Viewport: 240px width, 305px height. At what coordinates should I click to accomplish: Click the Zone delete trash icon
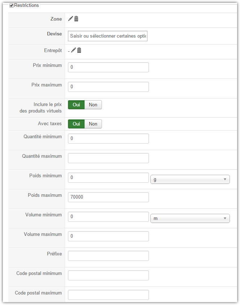pyautogui.click(x=76, y=19)
